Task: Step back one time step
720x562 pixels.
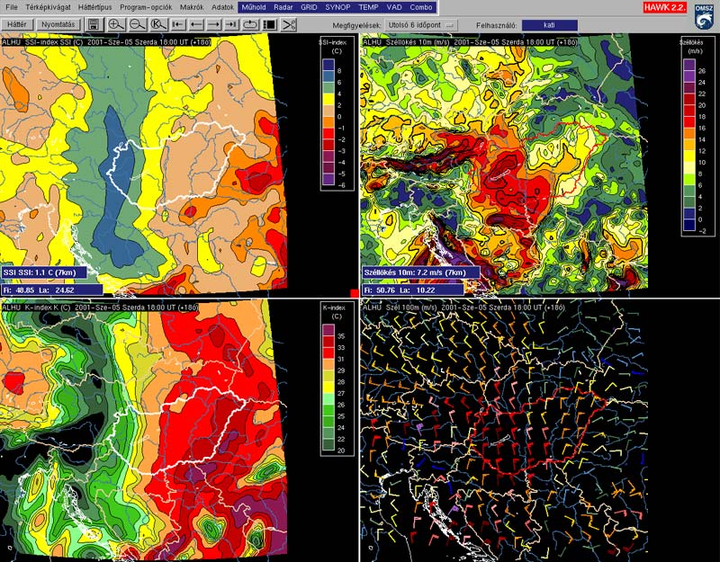Action: pyautogui.click(x=197, y=24)
